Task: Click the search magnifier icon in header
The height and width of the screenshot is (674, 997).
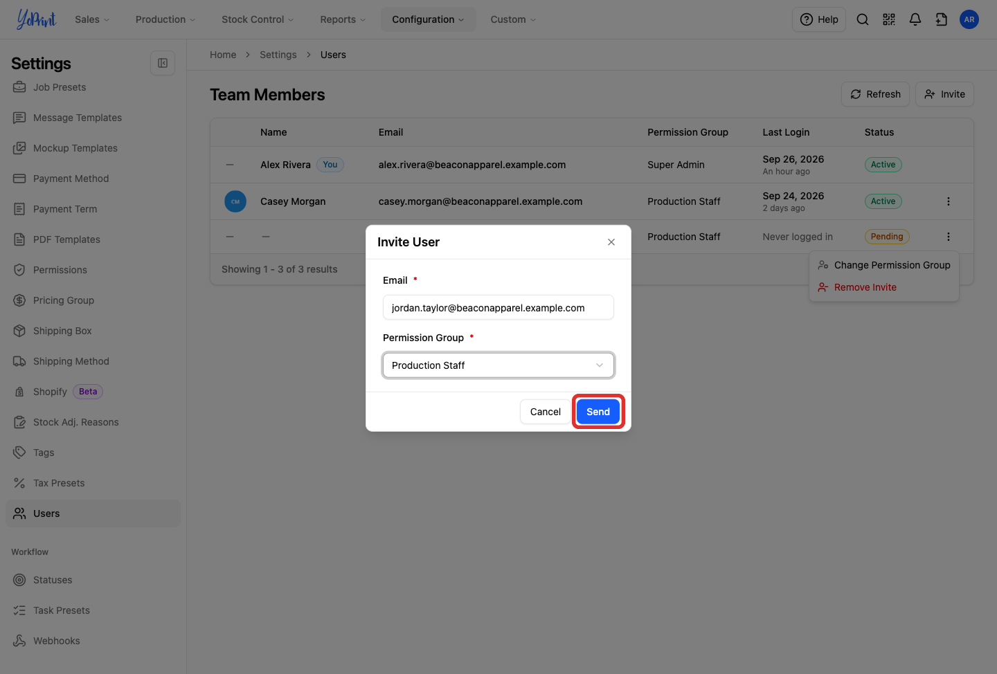Action: coord(863,19)
